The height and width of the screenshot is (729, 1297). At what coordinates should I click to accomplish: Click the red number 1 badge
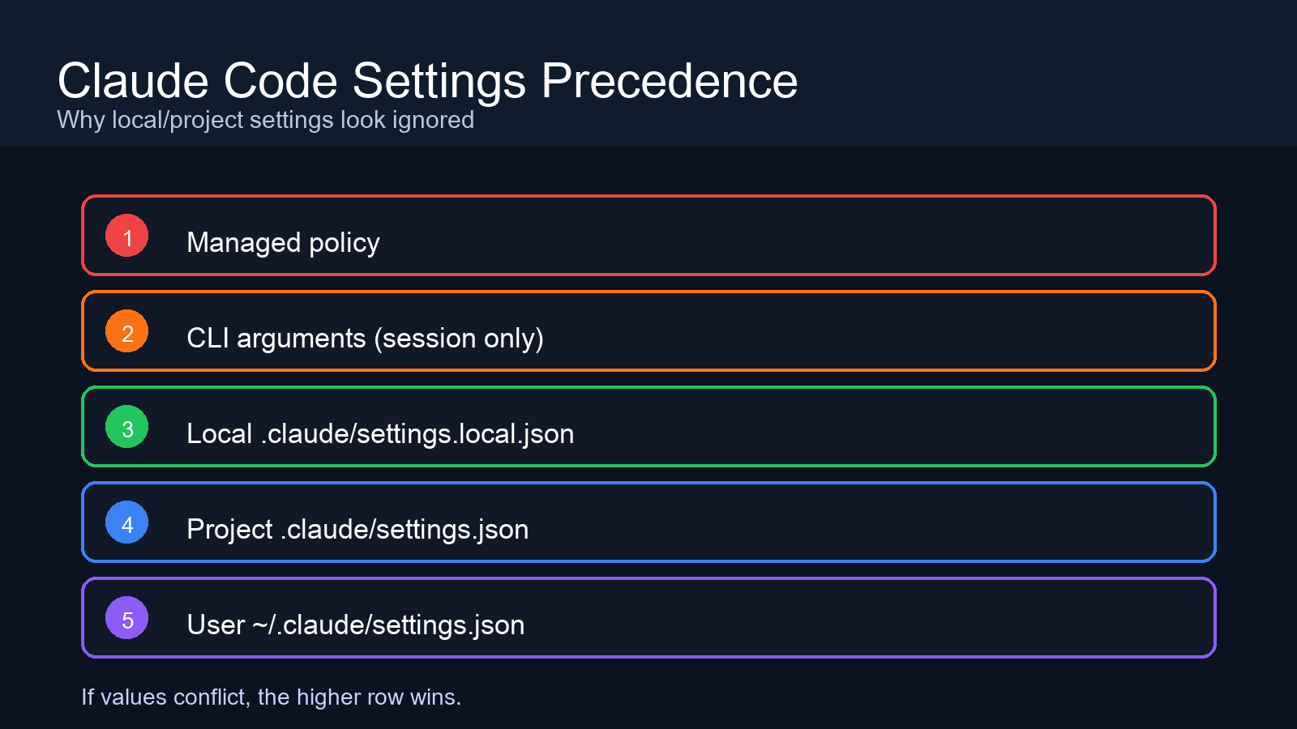tap(126, 236)
